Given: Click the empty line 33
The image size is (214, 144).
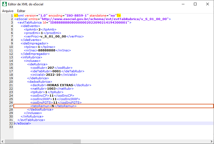Looking at the screenshot, I should (81, 127).
